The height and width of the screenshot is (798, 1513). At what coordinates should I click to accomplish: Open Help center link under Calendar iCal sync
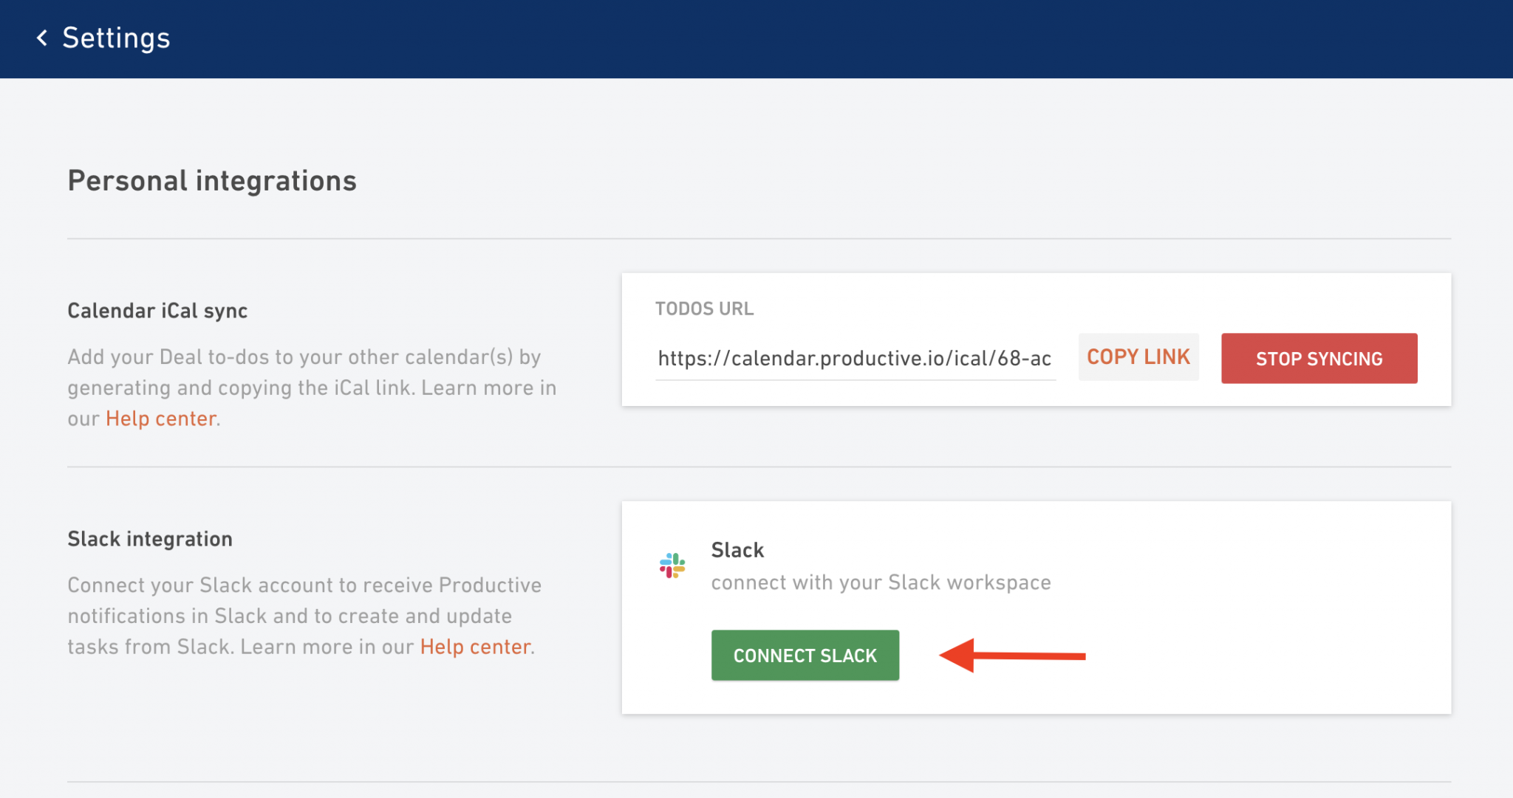click(161, 419)
